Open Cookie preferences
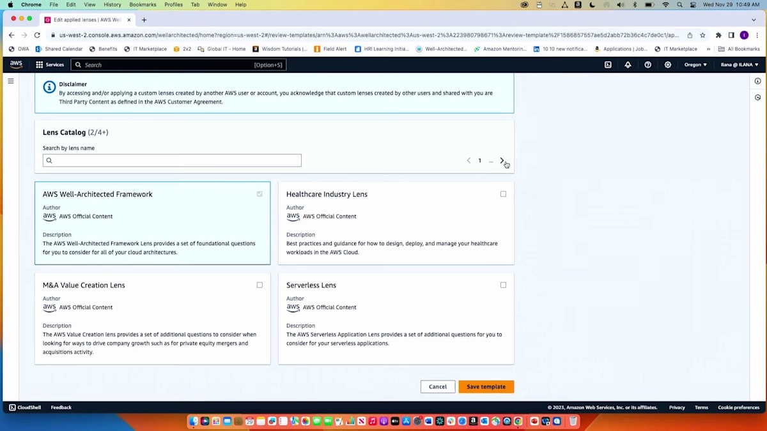 click(738, 407)
